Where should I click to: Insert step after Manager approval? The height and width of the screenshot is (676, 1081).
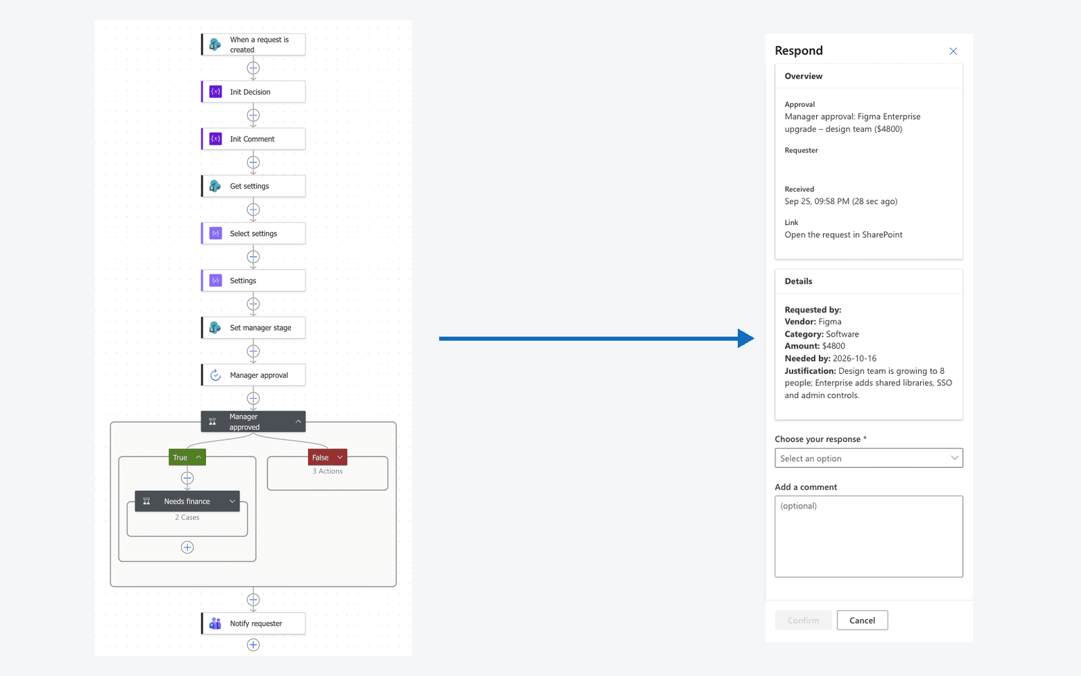[253, 398]
